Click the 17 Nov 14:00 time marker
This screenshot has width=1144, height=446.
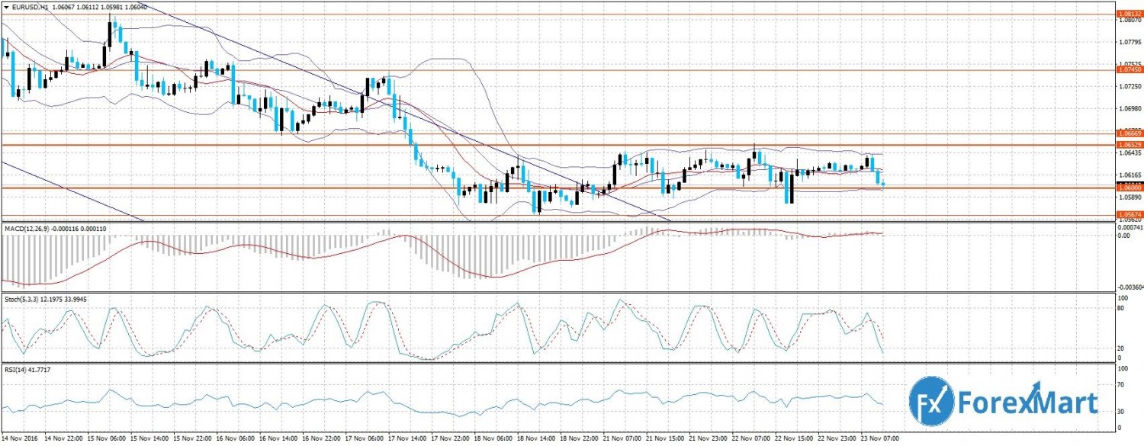[x=408, y=440]
